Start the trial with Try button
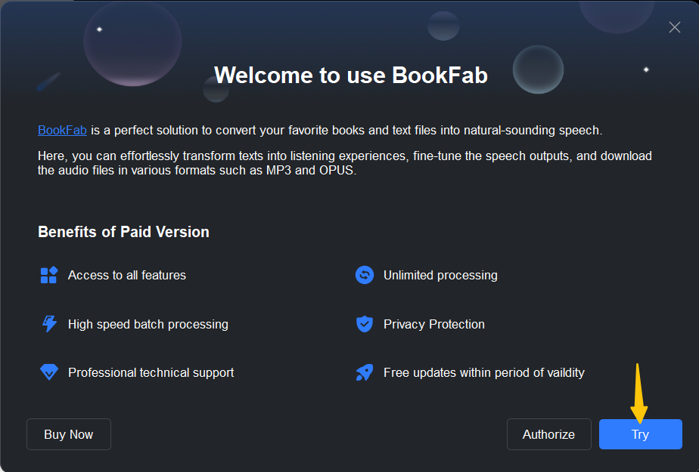The width and height of the screenshot is (699, 472). point(640,434)
